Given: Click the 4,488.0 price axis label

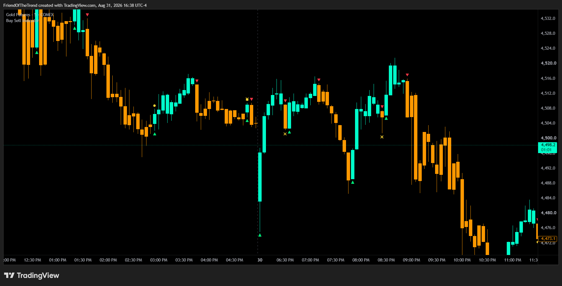Looking at the screenshot, I should point(548,183).
